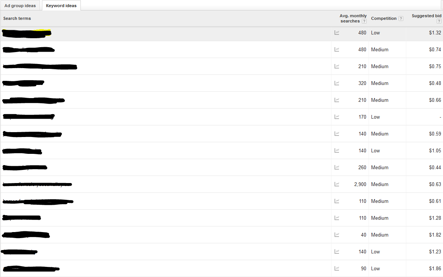Screen dimensions: 443x277
Task: Sort by Suggested bid column header
Action: (x=426, y=16)
